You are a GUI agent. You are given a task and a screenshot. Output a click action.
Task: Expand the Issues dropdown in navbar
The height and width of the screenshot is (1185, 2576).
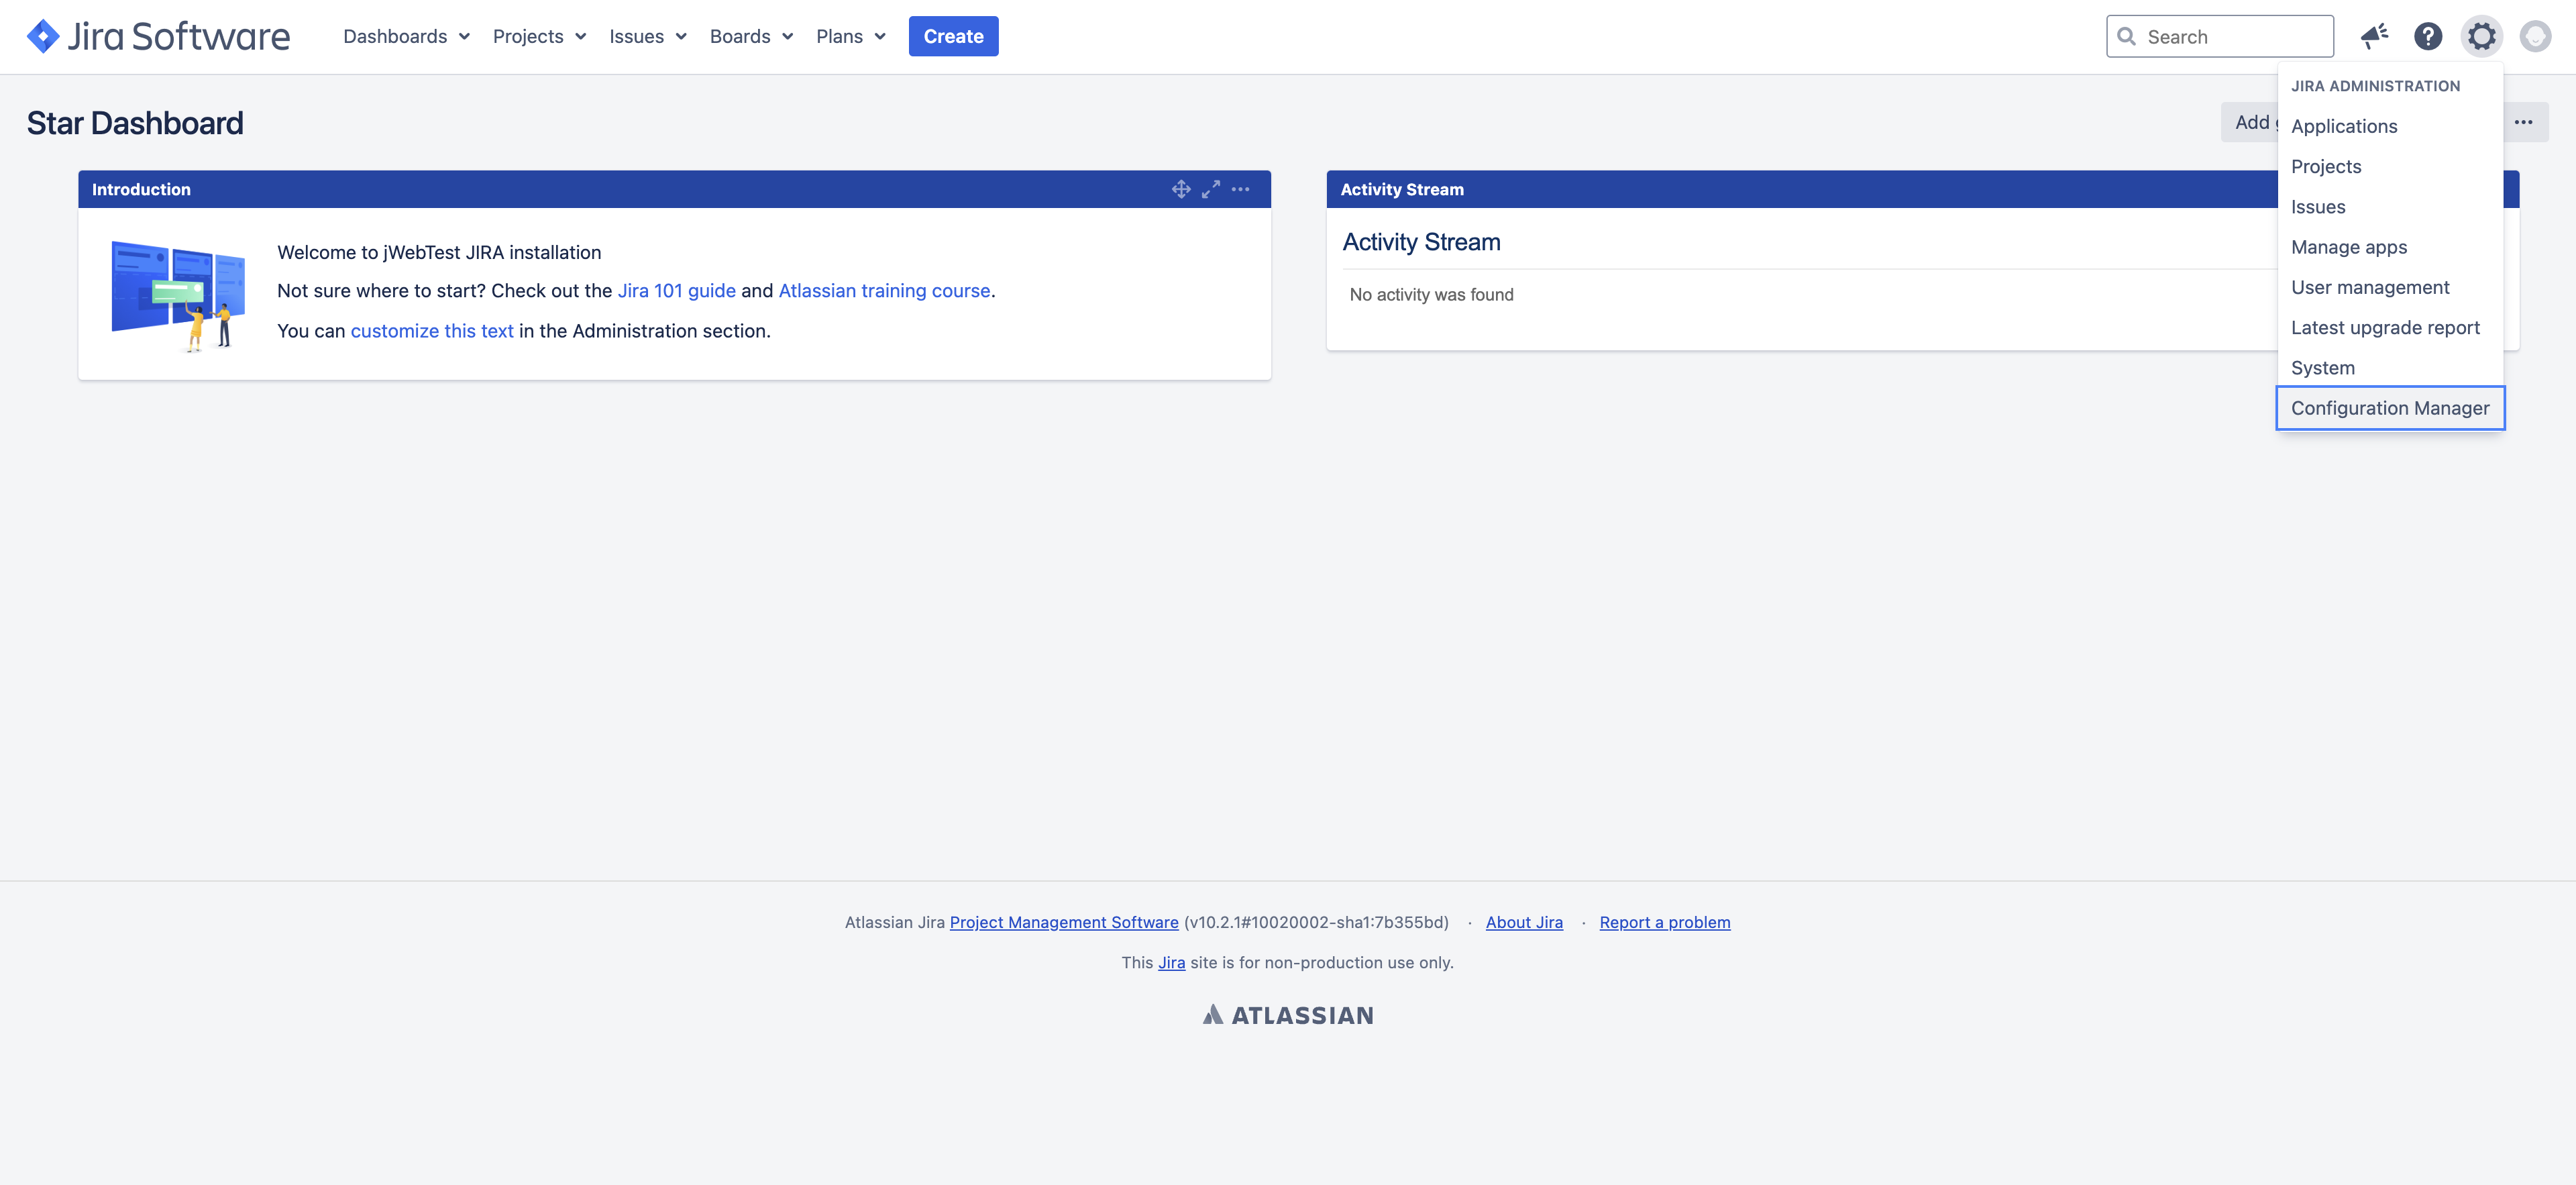coord(648,37)
